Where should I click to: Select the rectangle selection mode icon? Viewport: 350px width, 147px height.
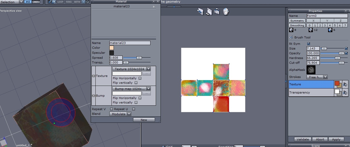[84, 2]
